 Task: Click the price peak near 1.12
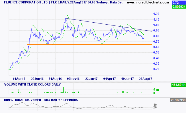click(x=65, y=19)
